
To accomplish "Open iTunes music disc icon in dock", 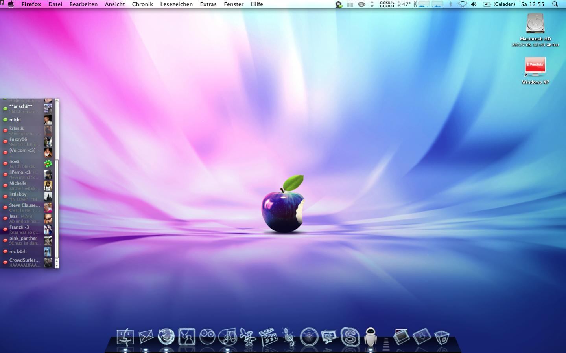I will coord(228,337).
